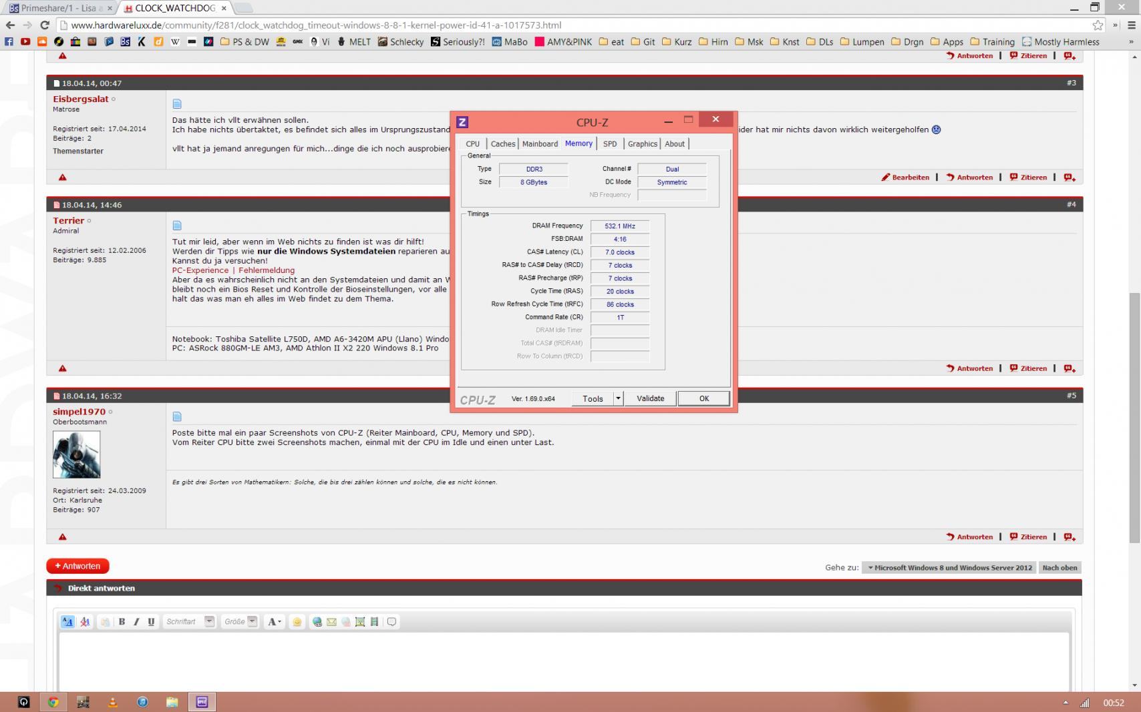Click the insert image icon in editor
This screenshot has height=712, width=1141.
(x=360, y=622)
